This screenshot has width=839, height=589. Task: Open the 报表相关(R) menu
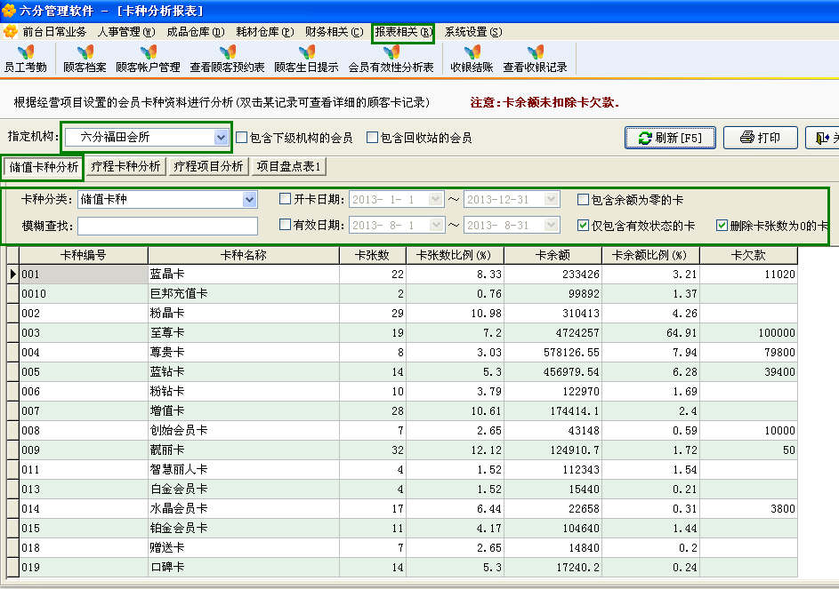point(403,32)
